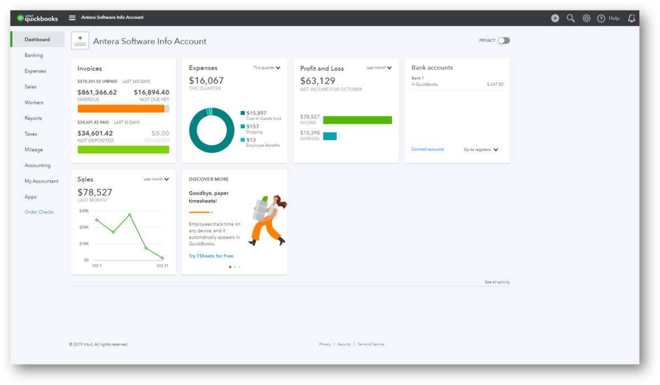Open Reports from the sidebar
Screen dimensions: 660x385
tap(33, 118)
